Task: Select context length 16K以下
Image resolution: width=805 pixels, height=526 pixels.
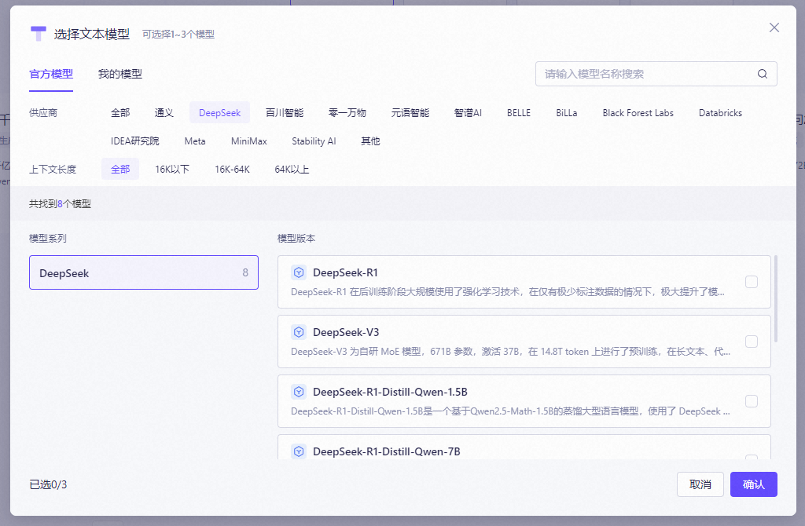Action: 172,169
